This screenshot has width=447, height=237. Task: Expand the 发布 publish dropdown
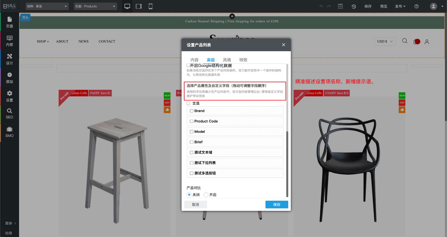pyautogui.click(x=400, y=6)
